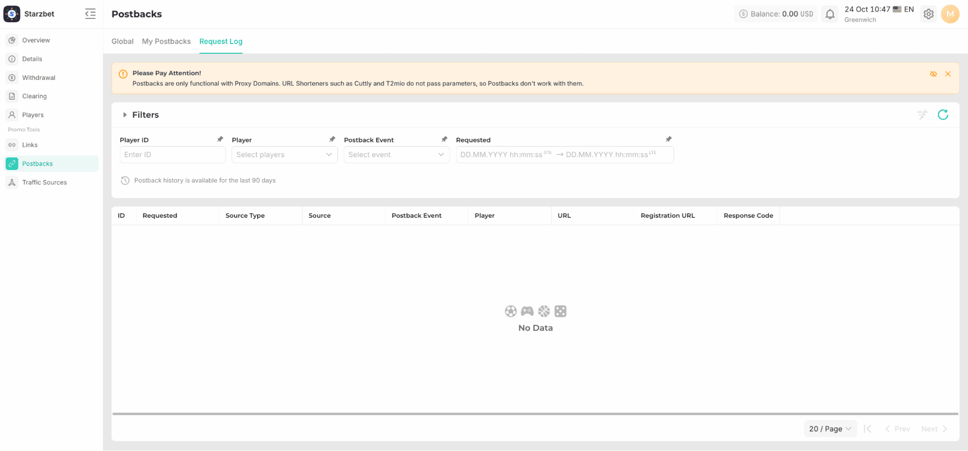Click the Response Code column header

coord(748,216)
